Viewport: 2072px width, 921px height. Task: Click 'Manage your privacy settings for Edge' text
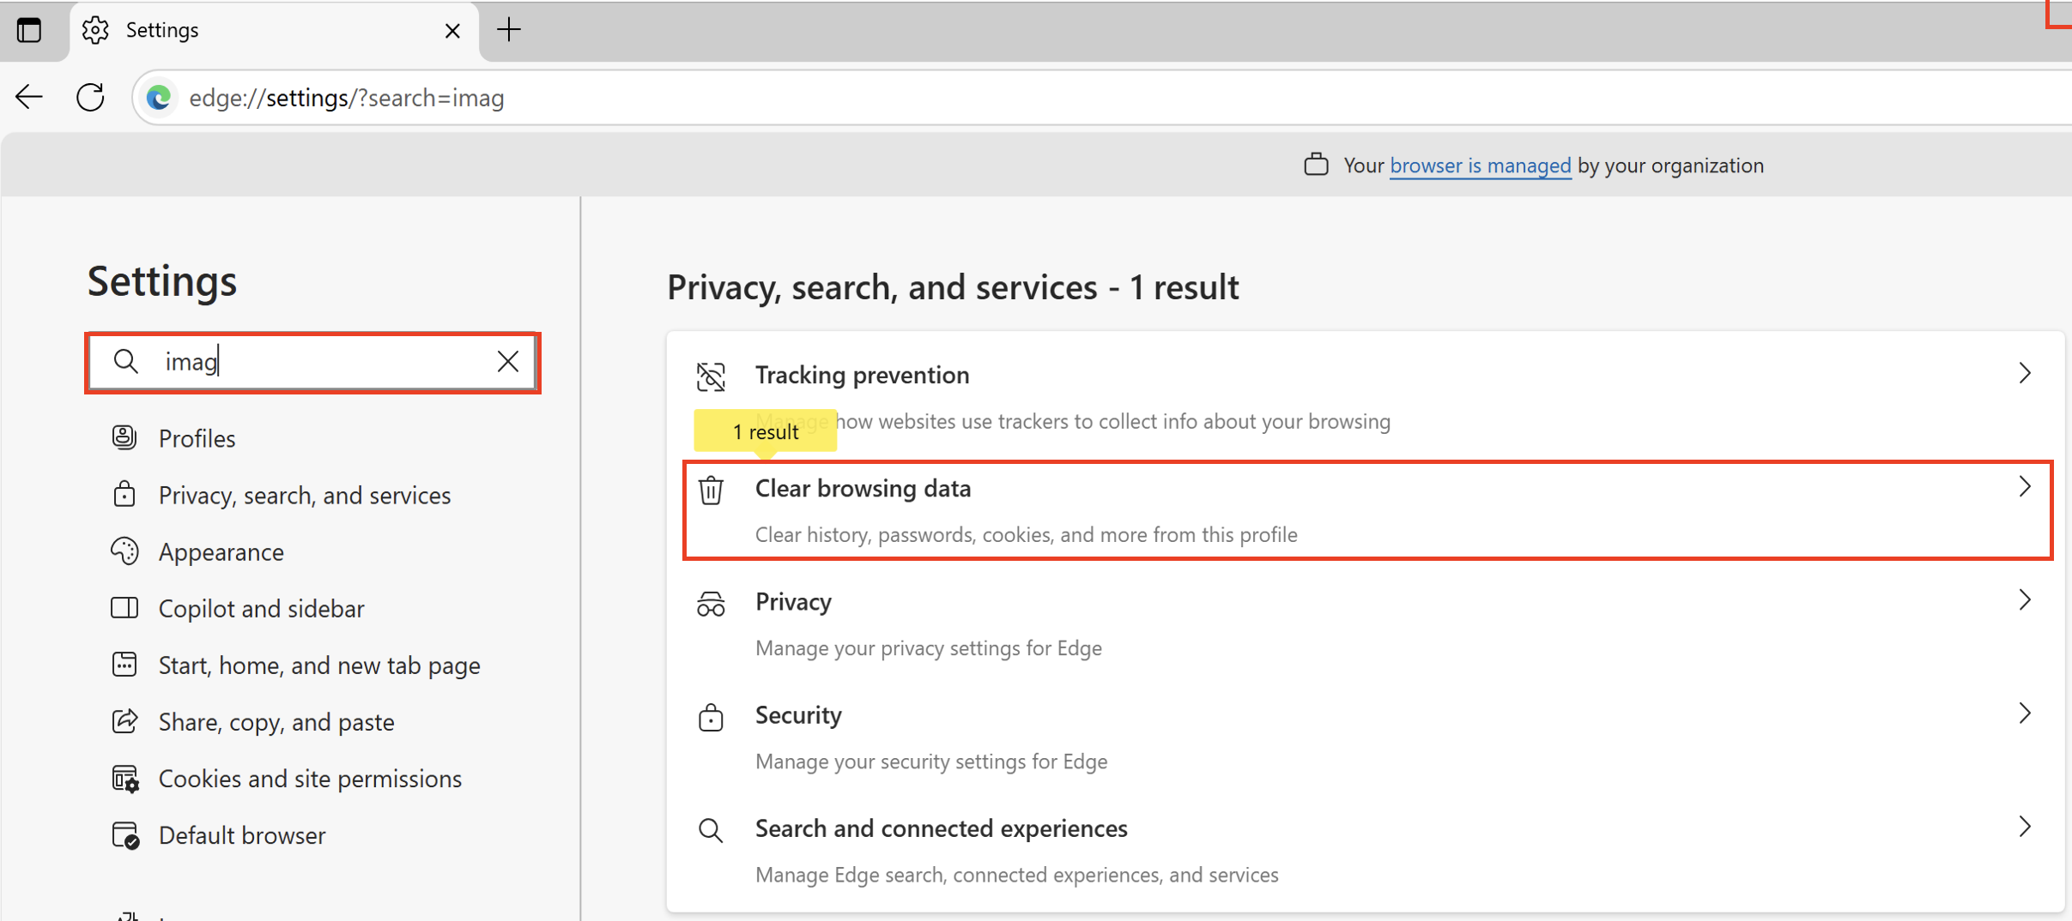coord(928,647)
